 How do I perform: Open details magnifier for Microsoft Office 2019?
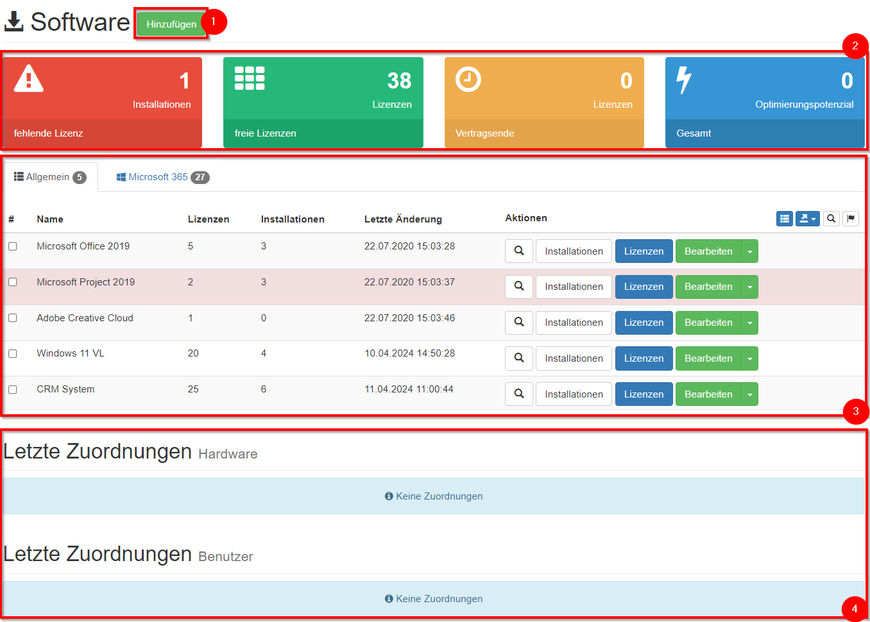coord(518,251)
